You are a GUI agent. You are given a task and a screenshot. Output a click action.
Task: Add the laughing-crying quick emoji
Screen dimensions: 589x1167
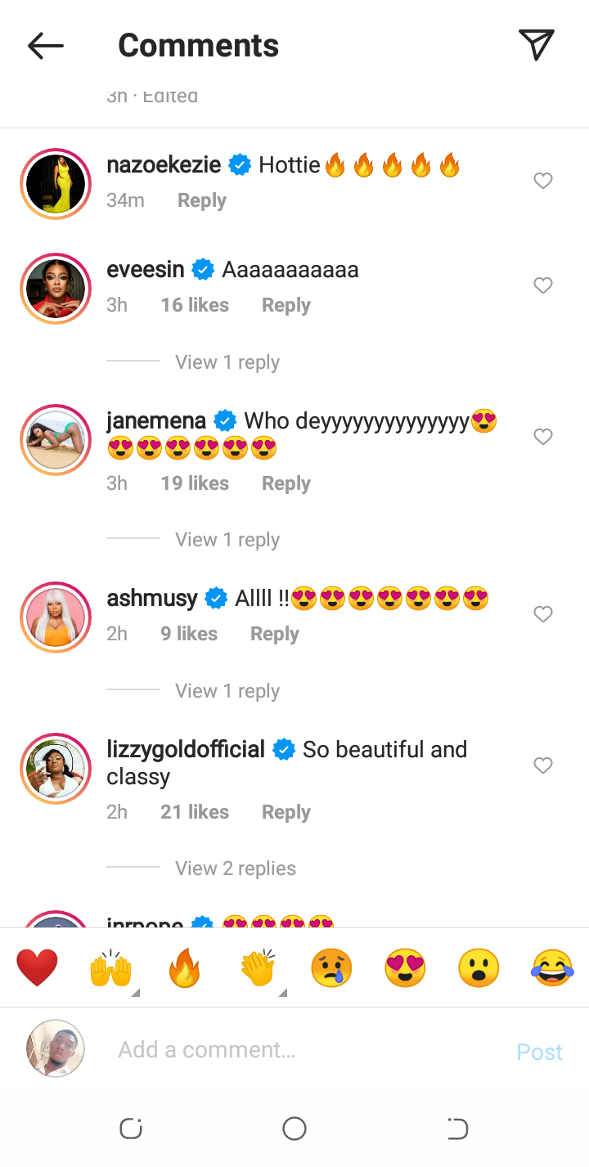552,968
